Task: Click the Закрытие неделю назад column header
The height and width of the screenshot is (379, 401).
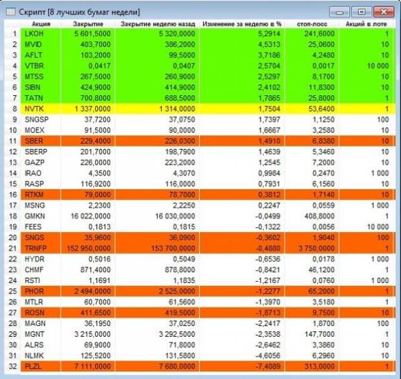Action: coord(158,24)
